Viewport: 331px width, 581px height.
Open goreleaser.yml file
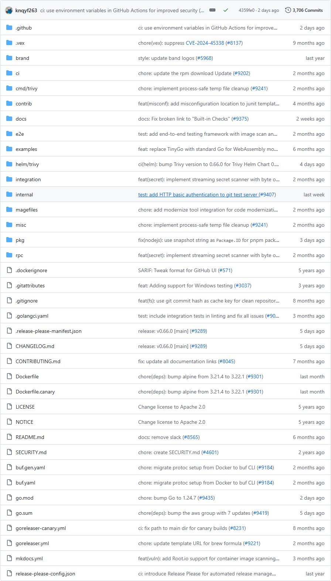(32, 543)
